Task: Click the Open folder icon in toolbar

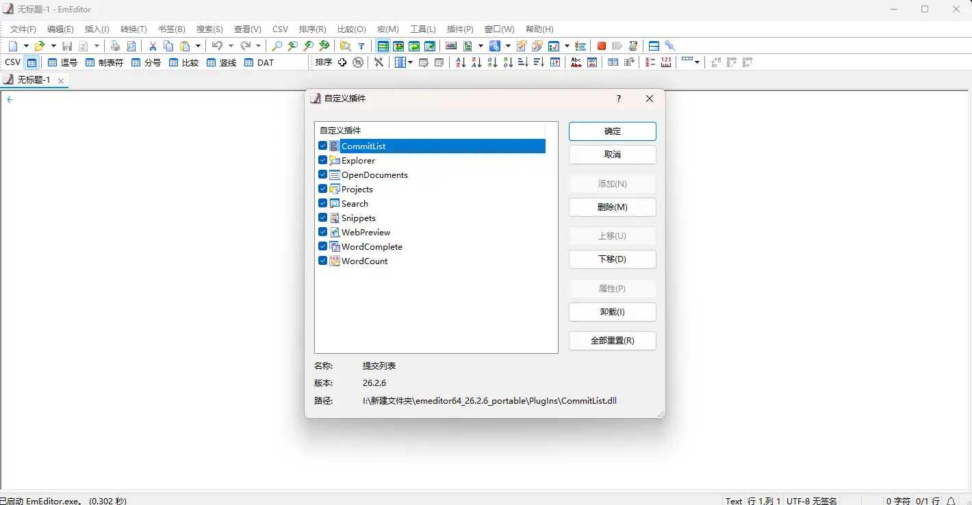Action: pyautogui.click(x=40, y=46)
